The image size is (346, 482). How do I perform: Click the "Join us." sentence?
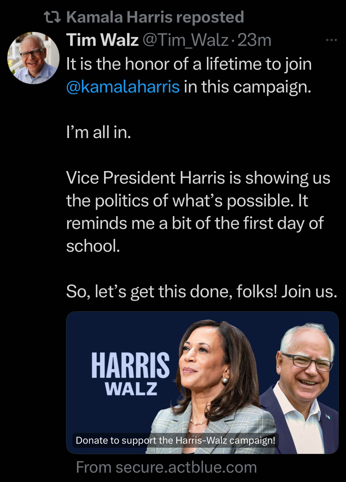[x=309, y=292]
